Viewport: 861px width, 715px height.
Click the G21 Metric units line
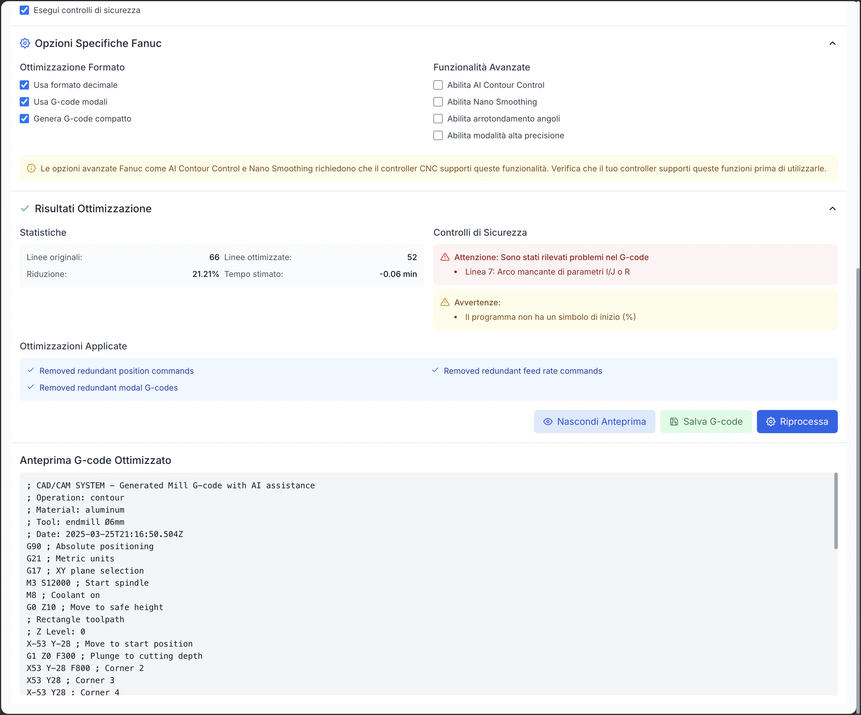[70, 559]
